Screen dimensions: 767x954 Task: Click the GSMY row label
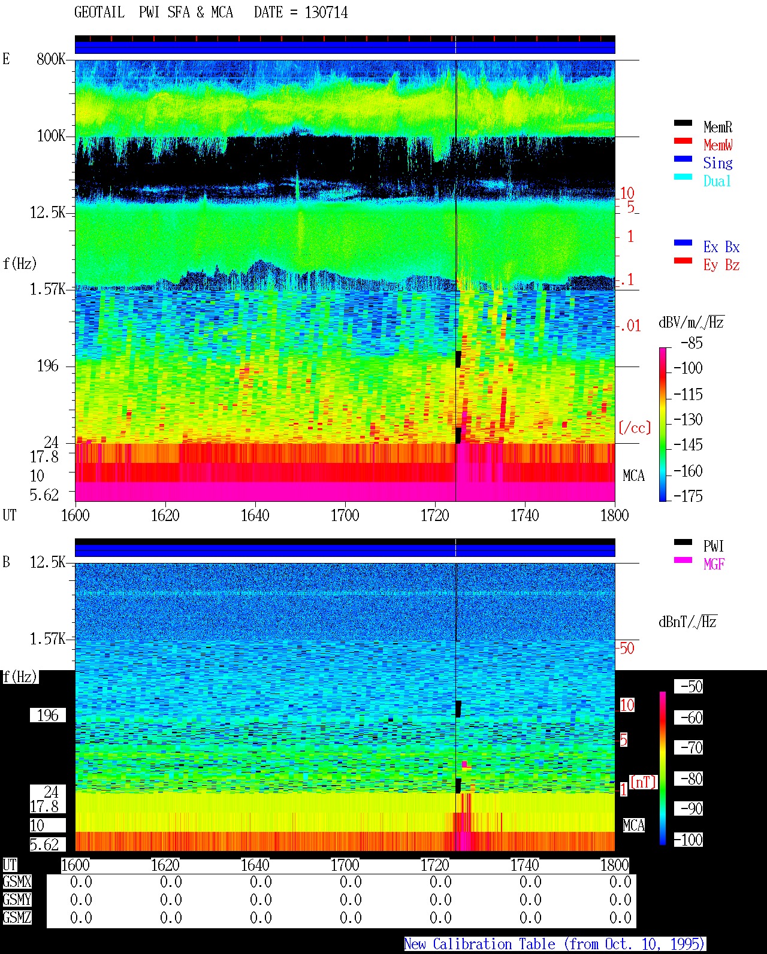17,900
